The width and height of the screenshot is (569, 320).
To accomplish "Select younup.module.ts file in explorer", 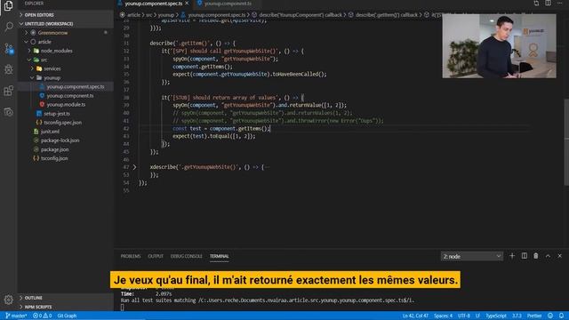I will (66, 105).
